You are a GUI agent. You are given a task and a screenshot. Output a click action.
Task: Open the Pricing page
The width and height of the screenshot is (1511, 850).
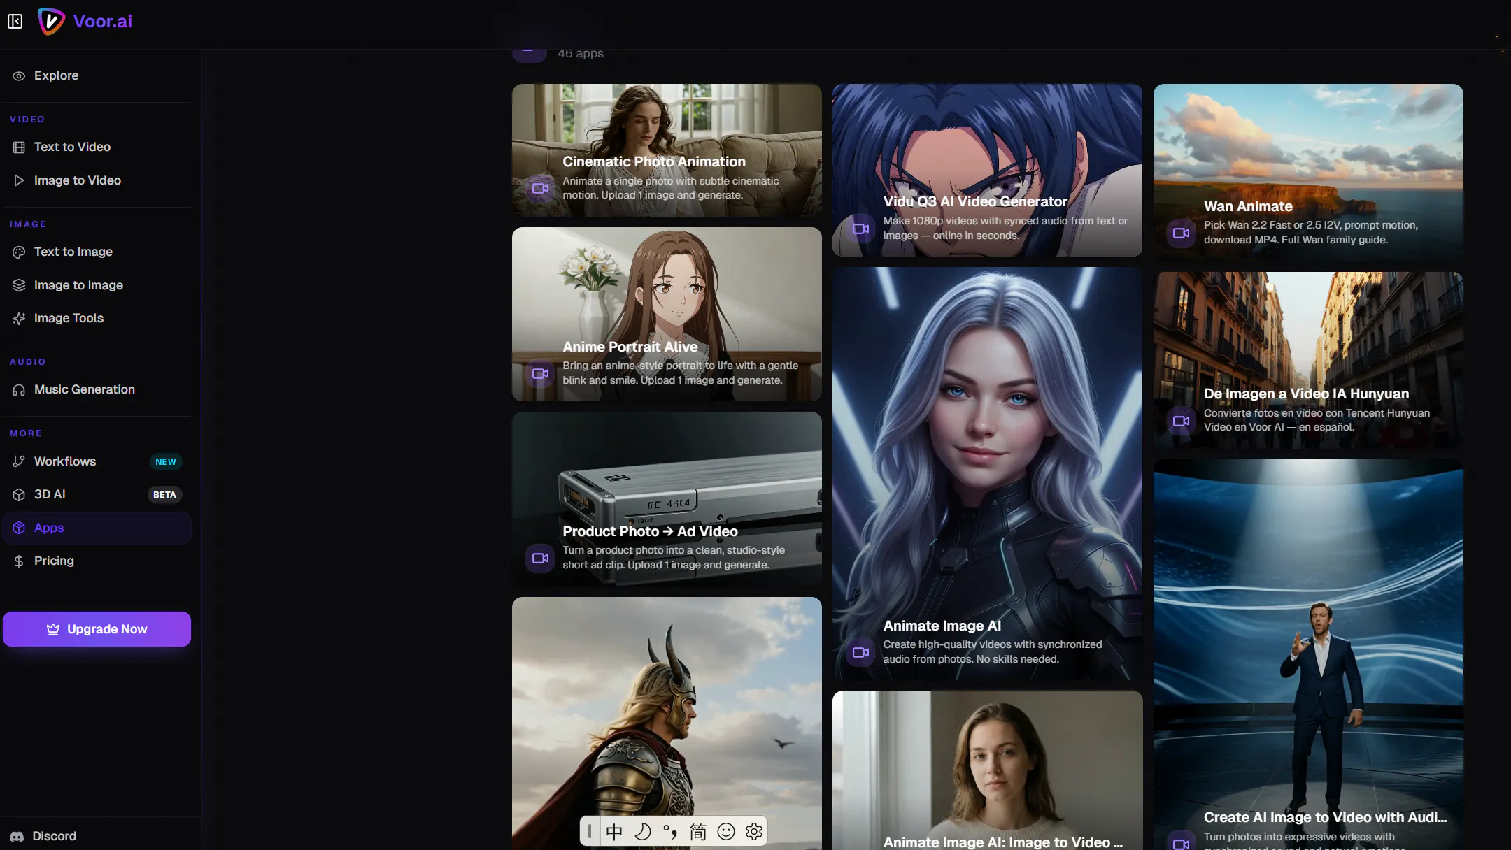[x=97, y=561]
